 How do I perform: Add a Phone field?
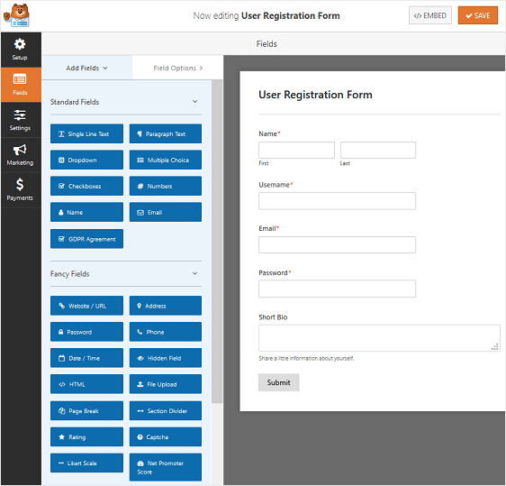tap(166, 332)
